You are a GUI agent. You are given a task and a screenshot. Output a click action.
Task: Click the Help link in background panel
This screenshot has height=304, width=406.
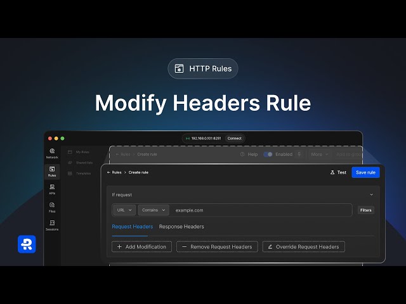[252, 155]
